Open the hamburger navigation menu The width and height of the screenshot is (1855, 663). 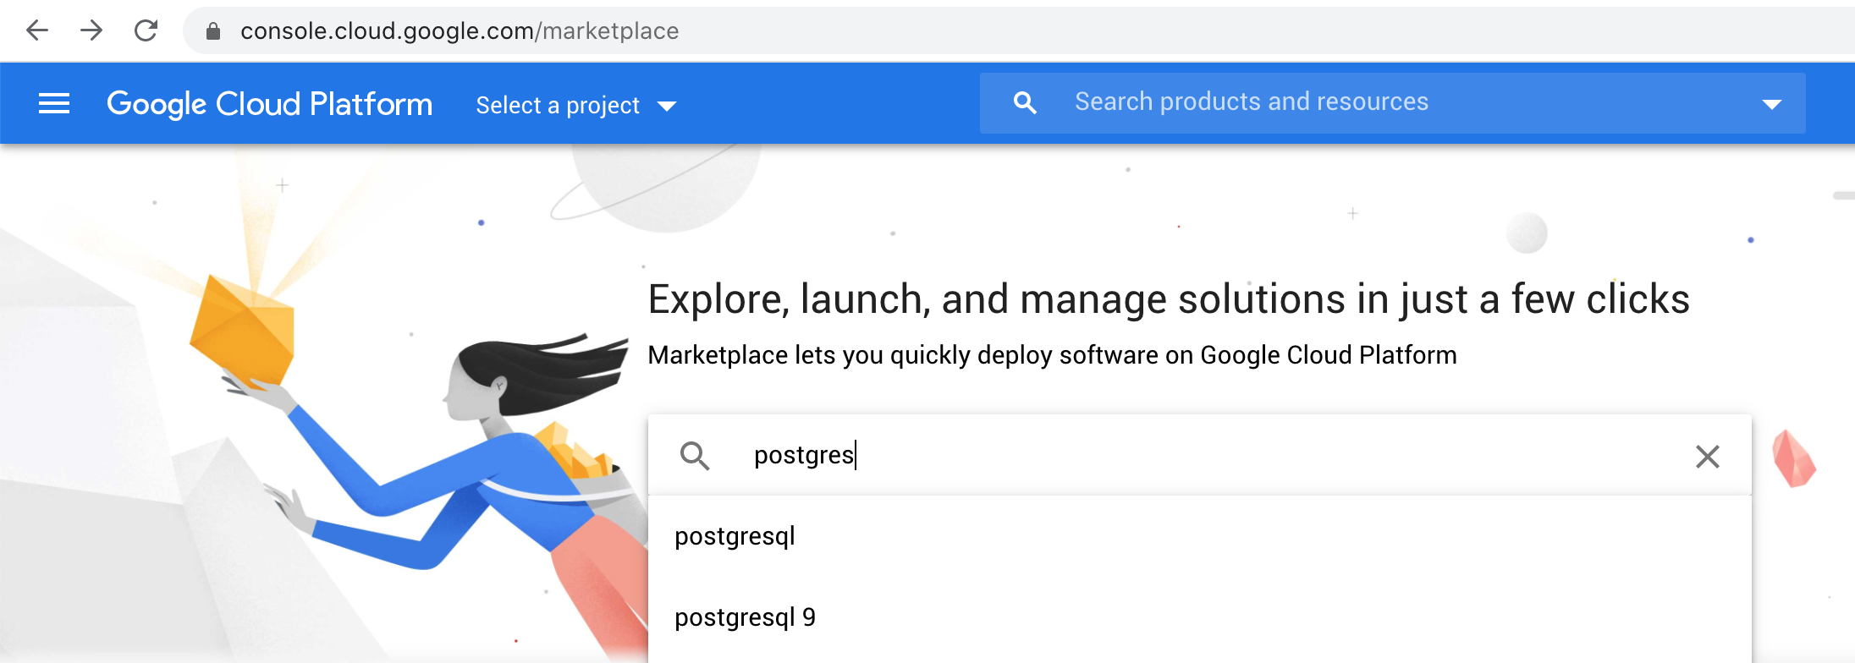pyautogui.click(x=54, y=104)
